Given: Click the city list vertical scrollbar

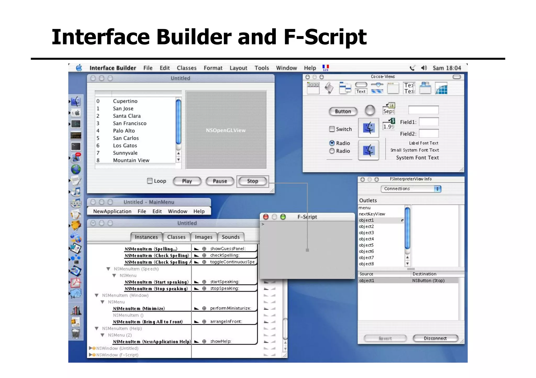Looking at the screenshot, I should (x=178, y=130).
